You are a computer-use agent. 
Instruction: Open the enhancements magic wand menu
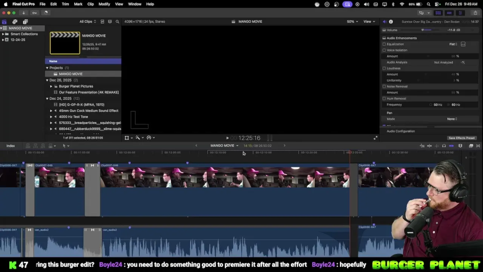coord(139,138)
